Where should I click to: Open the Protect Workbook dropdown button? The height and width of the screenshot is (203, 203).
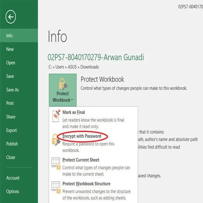[x=63, y=90]
